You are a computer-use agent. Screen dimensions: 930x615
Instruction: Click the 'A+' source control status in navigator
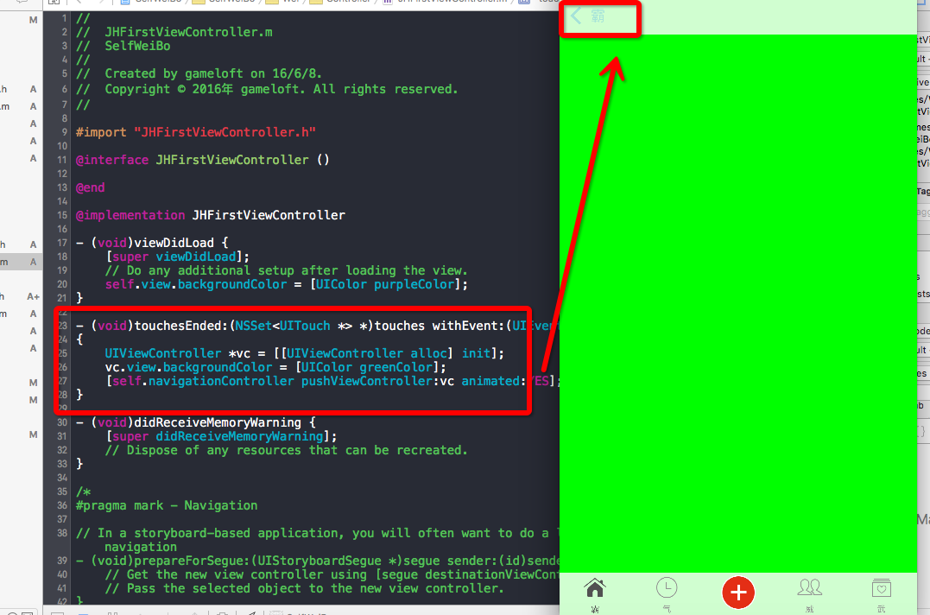pos(33,296)
